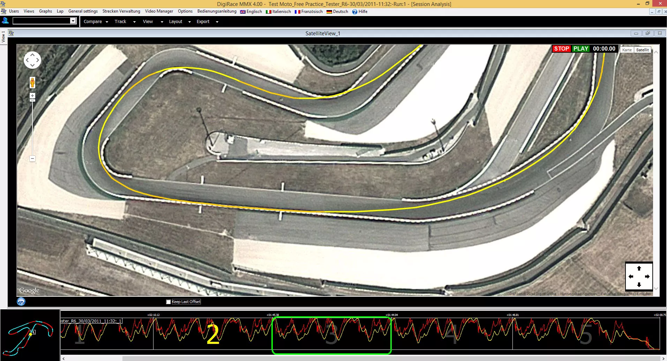Zoom in with the map plus button
The image size is (667, 361).
[x=32, y=96]
